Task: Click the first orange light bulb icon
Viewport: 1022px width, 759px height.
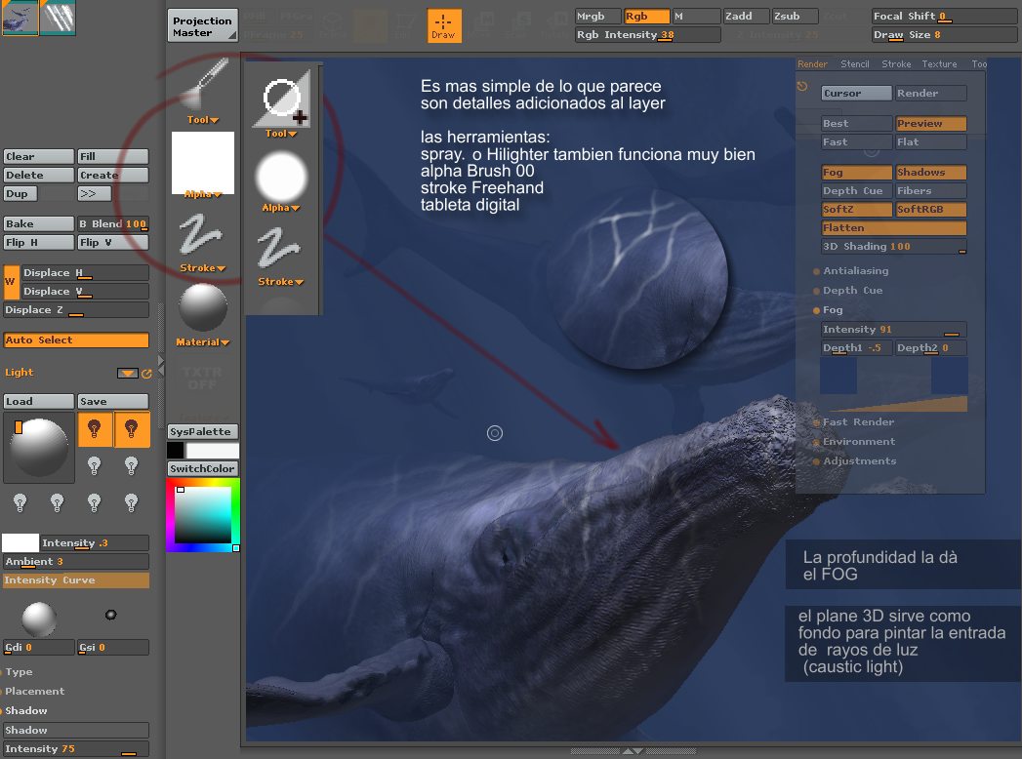Action: pos(95,429)
